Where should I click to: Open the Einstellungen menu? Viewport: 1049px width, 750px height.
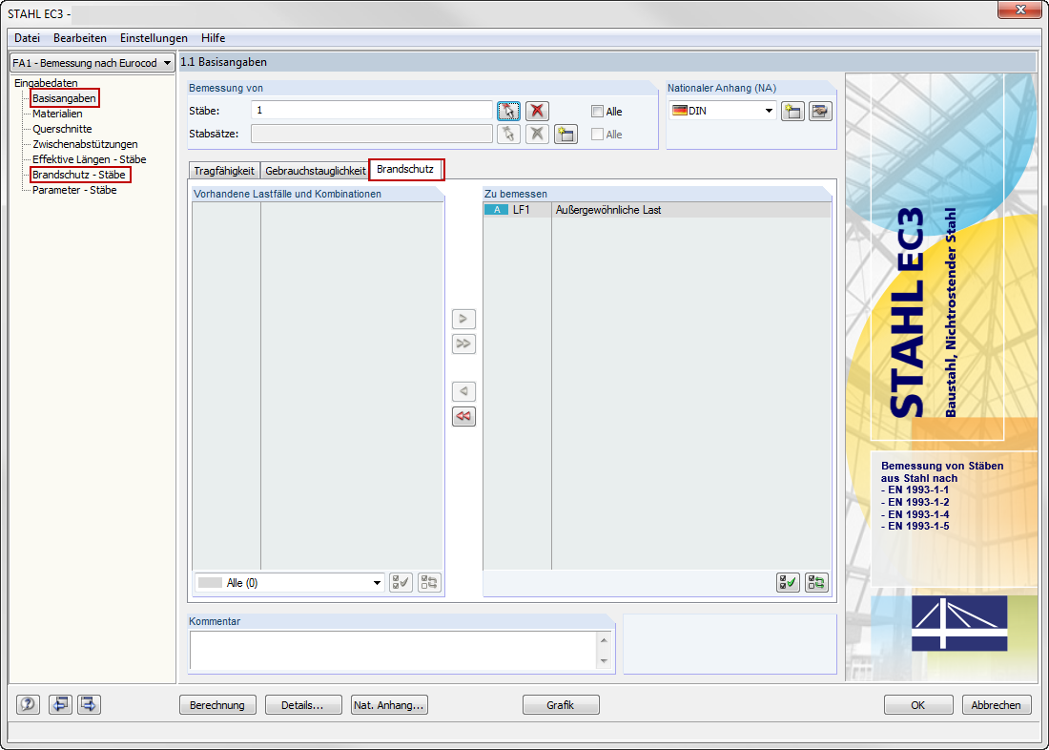point(154,38)
